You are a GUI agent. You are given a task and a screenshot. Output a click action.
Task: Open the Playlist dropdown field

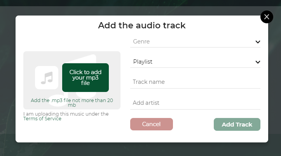(195, 62)
